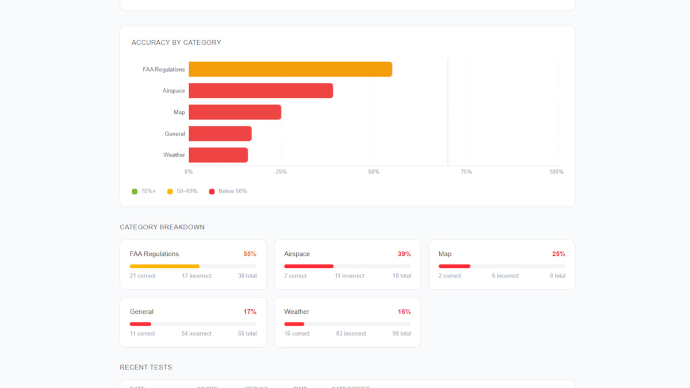Click the red Below 50% legend swatch
This screenshot has height=388, width=690.
[212, 191]
